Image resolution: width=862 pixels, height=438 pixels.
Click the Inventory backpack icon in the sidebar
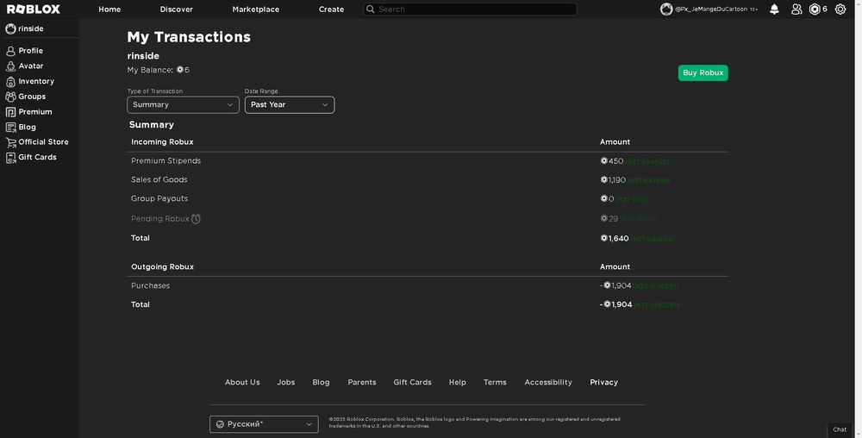11,81
